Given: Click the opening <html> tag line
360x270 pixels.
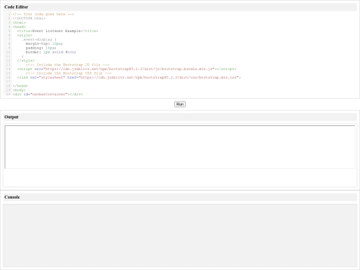Looking at the screenshot, I should pyautogui.click(x=19, y=23).
